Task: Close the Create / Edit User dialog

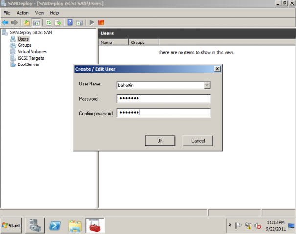Action: [217, 69]
